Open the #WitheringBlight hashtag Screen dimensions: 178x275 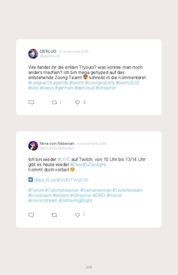tap(75, 200)
